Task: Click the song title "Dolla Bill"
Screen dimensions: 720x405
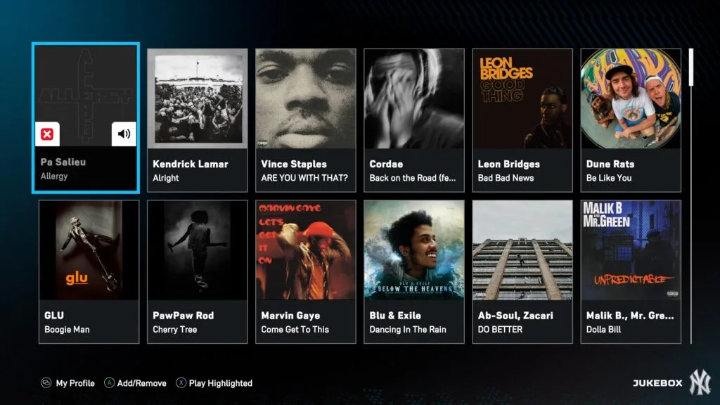Action: pyautogui.click(x=604, y=330)
